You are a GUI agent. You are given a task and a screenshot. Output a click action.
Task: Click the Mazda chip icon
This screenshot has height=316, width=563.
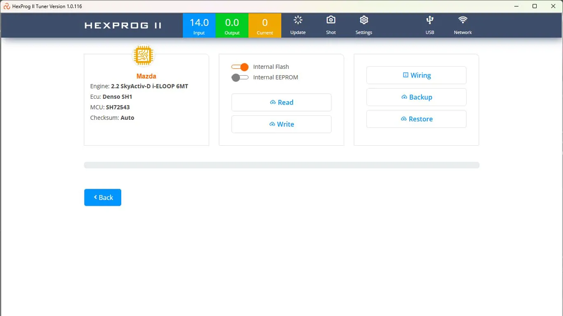coord(143,56)
